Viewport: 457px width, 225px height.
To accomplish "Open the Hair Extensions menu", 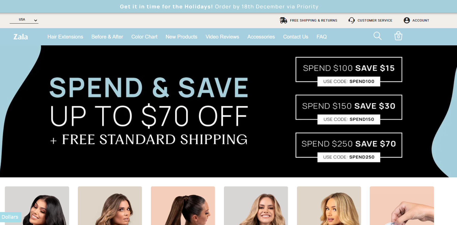I will click(x=65, y=37).
